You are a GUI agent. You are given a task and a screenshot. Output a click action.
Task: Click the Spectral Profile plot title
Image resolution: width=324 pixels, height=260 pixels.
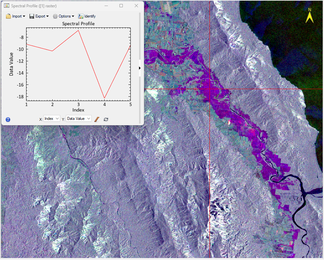tap(78, 24)
